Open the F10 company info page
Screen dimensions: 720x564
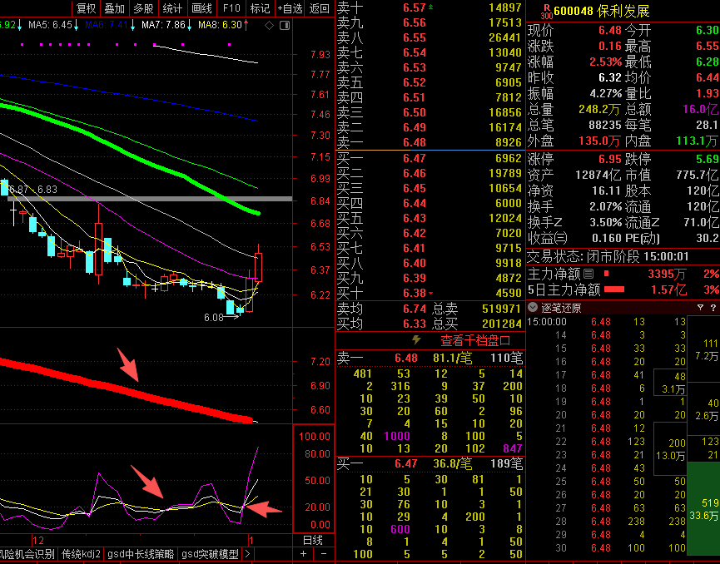pos(231,8)
